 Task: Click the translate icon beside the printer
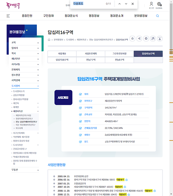pos(153,38)
